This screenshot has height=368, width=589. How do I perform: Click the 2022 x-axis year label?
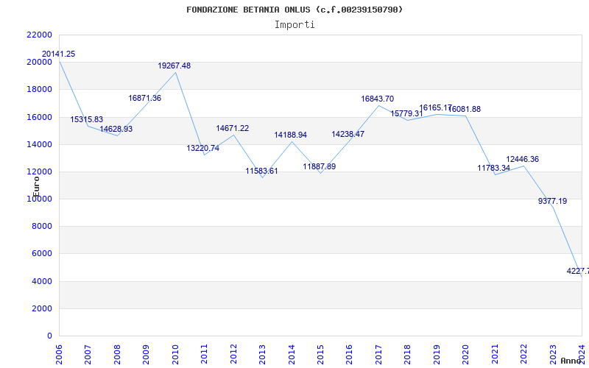click(x=523, y=355)
